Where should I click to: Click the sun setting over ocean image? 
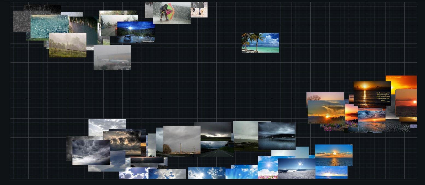334,155
